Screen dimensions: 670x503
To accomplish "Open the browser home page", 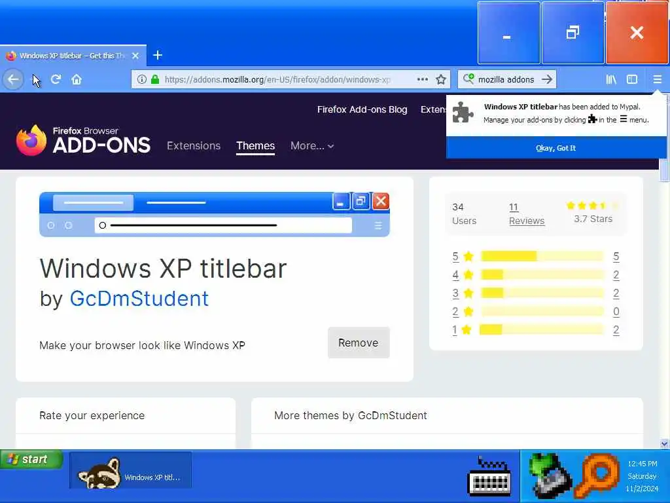I will click(77, 79).
